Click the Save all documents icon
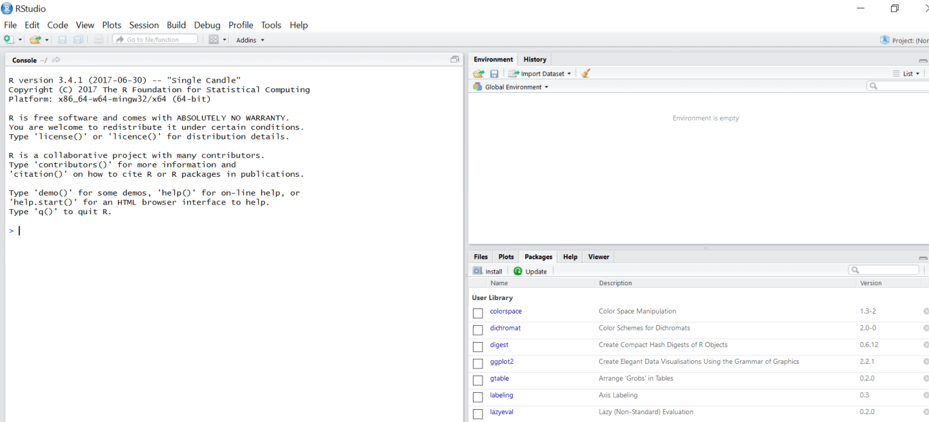Screen dimensions: 929x422 (78, 39)
